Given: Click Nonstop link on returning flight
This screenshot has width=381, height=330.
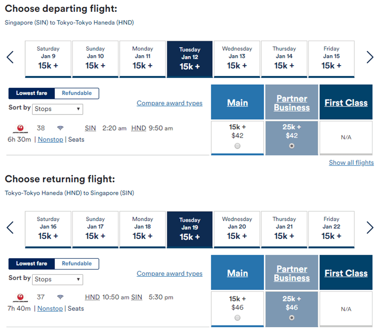Looking at the screenshot, I should [x=50, y=308].
